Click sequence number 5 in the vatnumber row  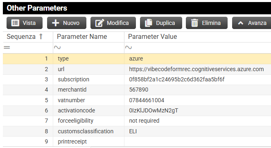click(x=46, y=100)
